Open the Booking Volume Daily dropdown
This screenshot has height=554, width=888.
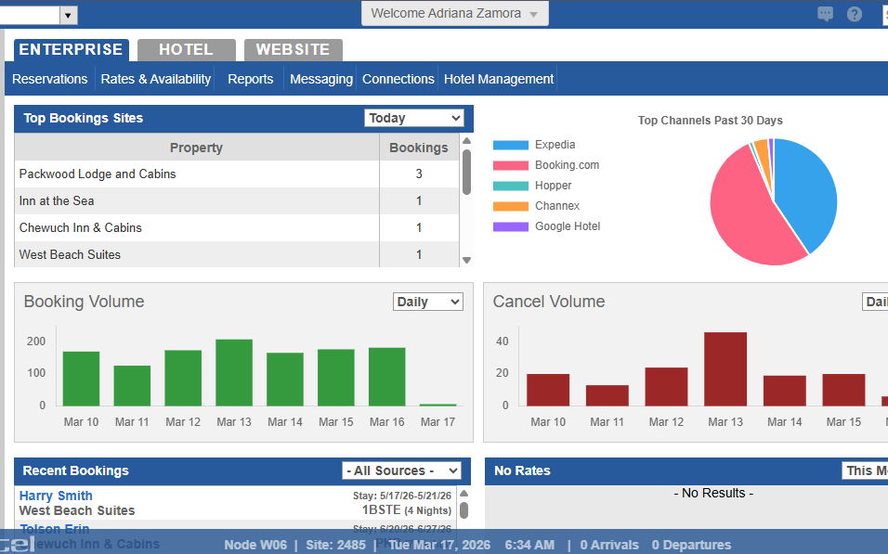coord(427,302)
